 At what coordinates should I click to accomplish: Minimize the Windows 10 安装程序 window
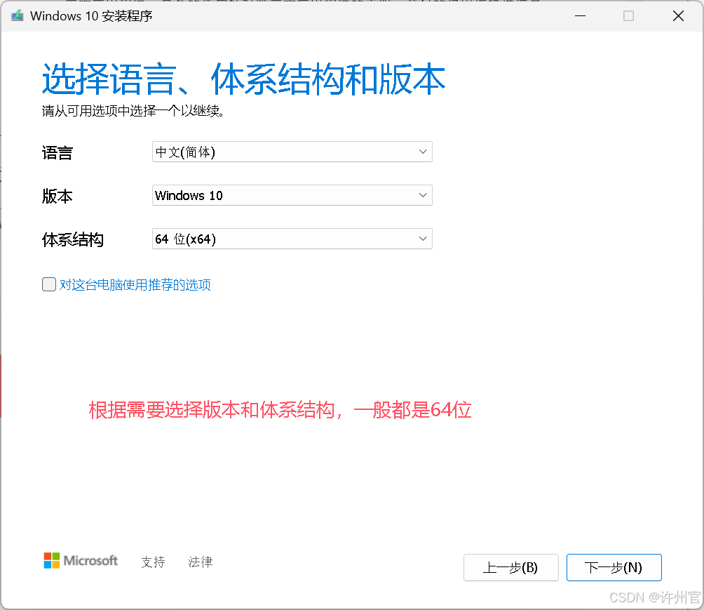click(x=581, y=15)
